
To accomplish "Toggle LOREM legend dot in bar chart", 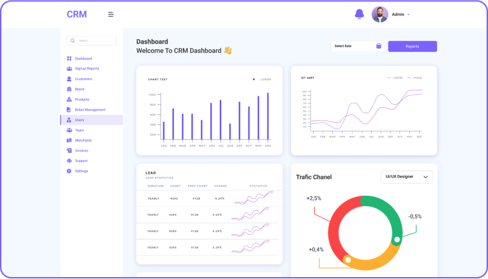I will point(254,79).
